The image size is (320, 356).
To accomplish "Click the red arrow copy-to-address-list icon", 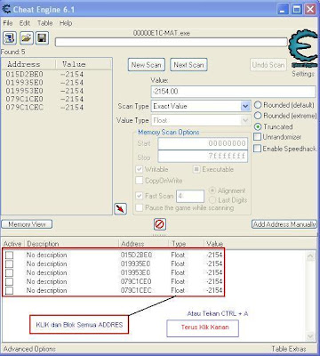I will coord(120,209).
